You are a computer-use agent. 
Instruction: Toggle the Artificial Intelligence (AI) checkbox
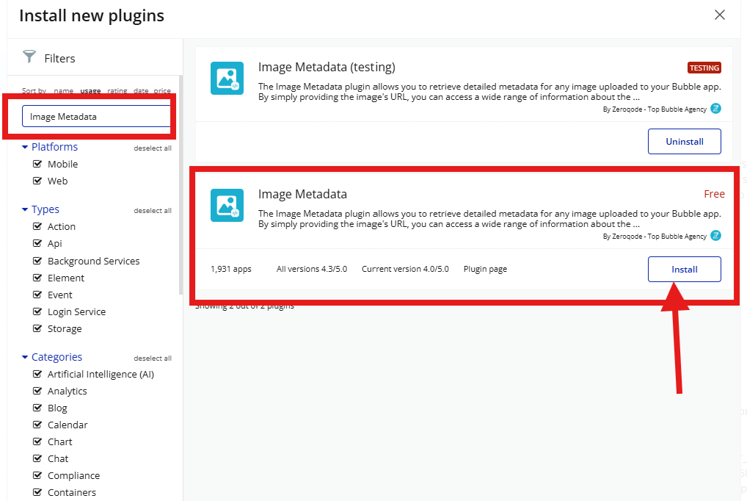pos(37,374)
